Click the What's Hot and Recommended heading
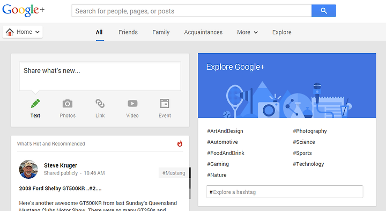The width and height of the screenshot is (386, 211). click(x=51, y=144)
